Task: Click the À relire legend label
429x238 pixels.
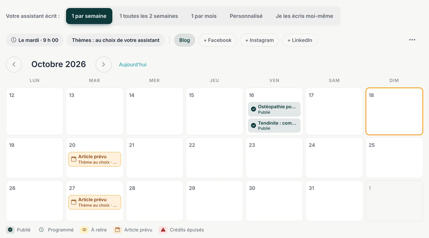Action: click(x=99, y=230)
